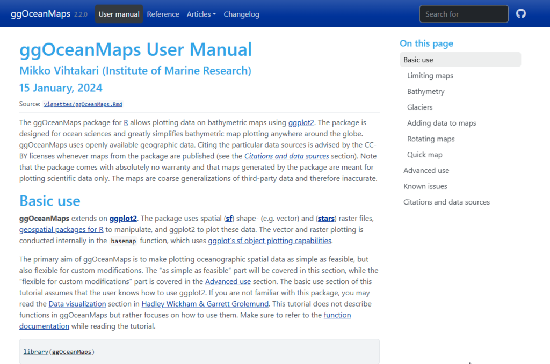Click the ggOceanMaps brand logo link
This screenshot has height=364, width=550.
click(x=40, y=14)
